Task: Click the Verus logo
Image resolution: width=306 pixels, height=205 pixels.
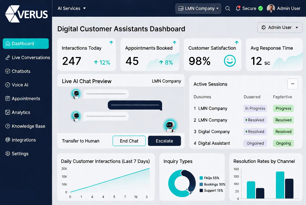Action: click(x=26, y=14)
